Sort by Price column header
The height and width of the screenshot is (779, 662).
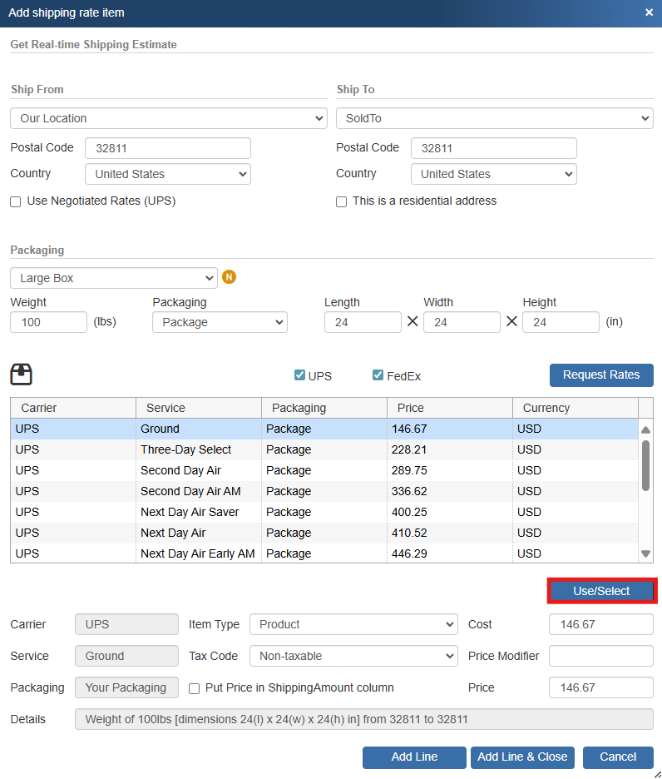click(x=449, y=408)
